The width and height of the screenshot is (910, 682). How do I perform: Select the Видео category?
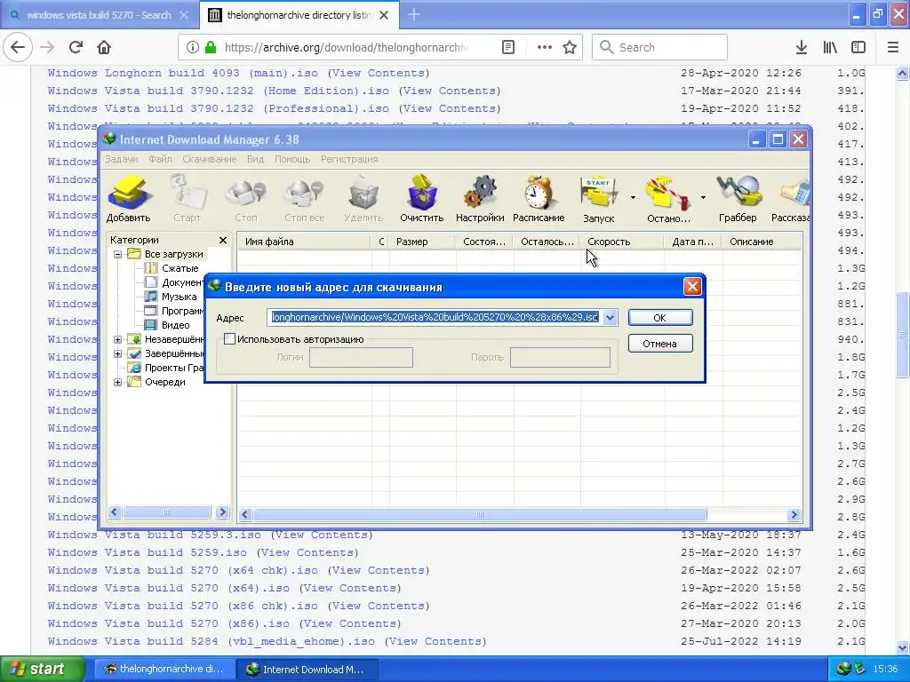pos(175,325)
